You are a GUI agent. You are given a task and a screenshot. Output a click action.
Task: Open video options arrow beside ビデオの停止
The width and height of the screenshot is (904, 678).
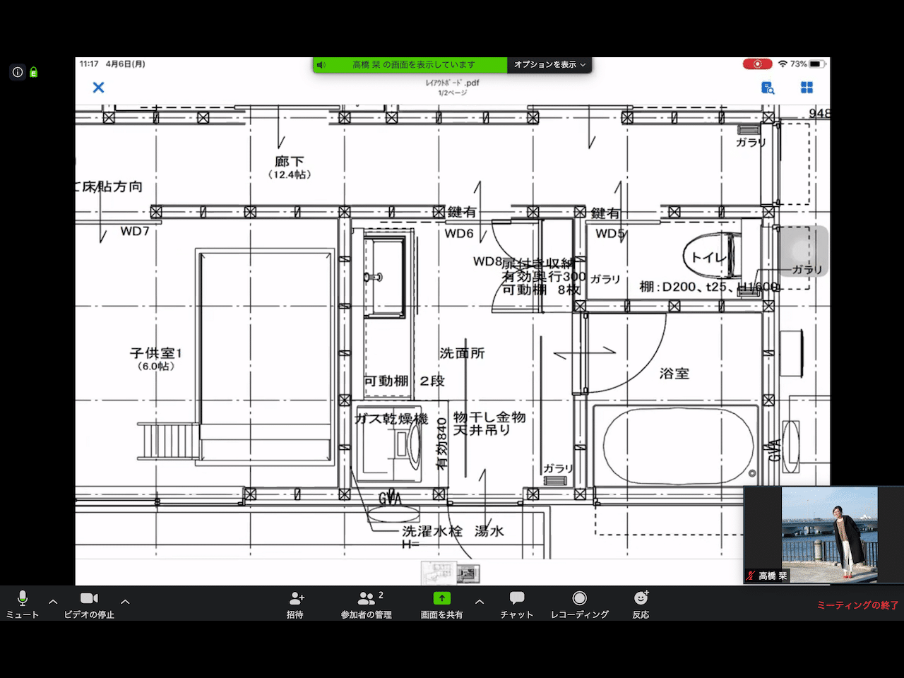click(x=125, y=602)
